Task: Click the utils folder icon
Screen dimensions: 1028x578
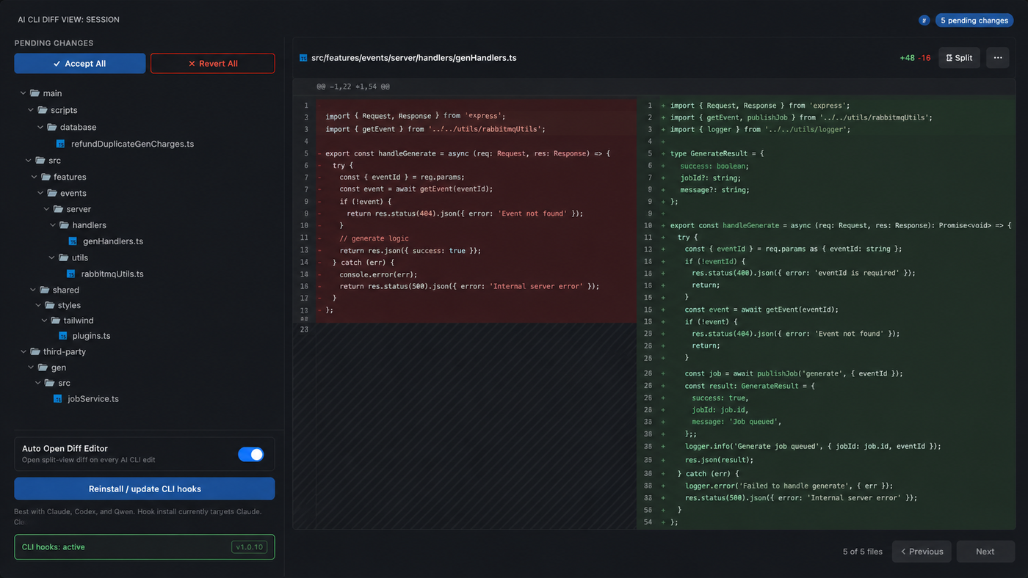Action: coord(62,257)
